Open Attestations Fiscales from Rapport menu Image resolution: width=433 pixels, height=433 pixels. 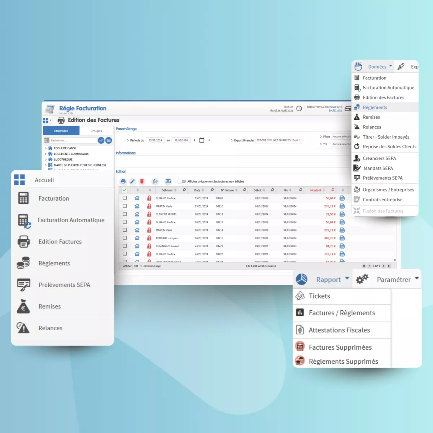pyautogui.click(x=339, y=330)
